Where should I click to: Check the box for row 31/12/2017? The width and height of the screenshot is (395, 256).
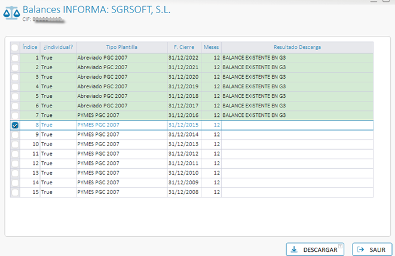coord(15,106)
